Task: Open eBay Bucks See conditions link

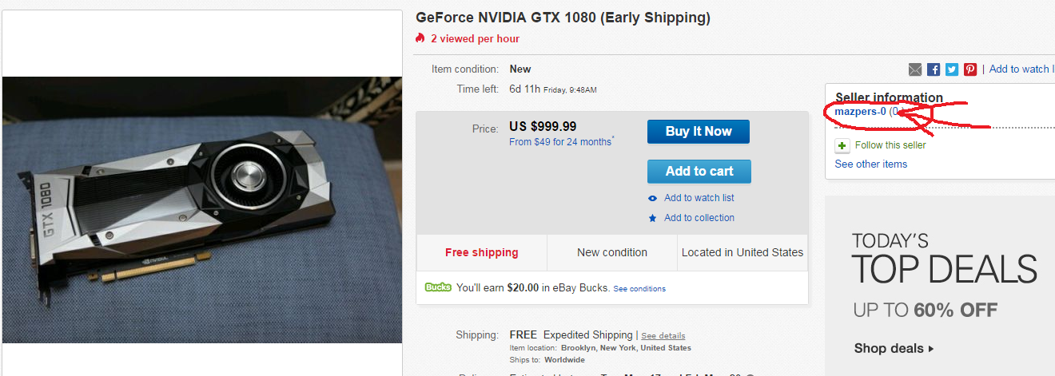Action: click(x=639, y=288)
